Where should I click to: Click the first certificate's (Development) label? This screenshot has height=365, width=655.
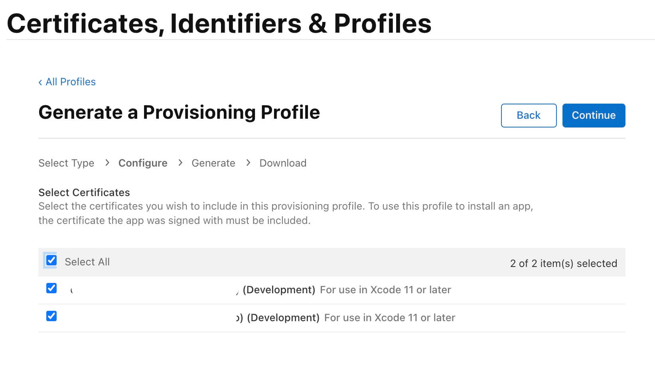coord(279,290)
